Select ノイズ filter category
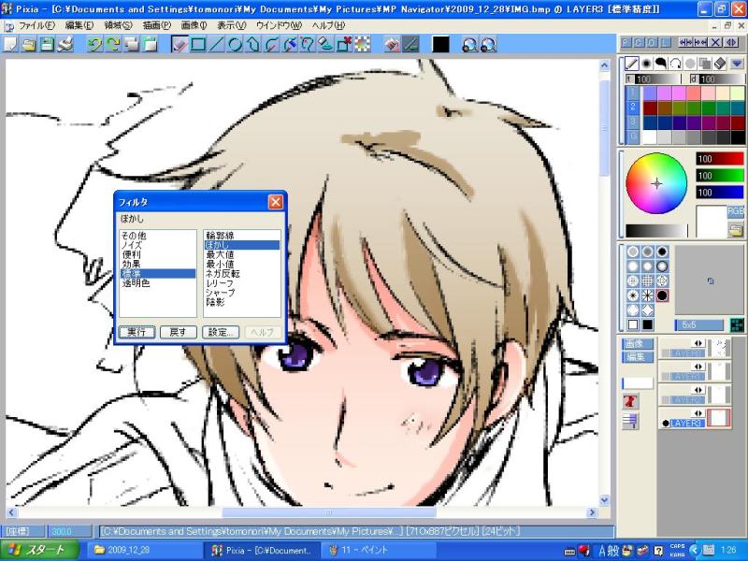The height and width of the screenshot is (561, 748). (132, 245)
